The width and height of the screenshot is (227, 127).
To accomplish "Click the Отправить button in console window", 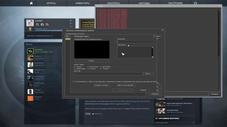I will pos(215,94).
